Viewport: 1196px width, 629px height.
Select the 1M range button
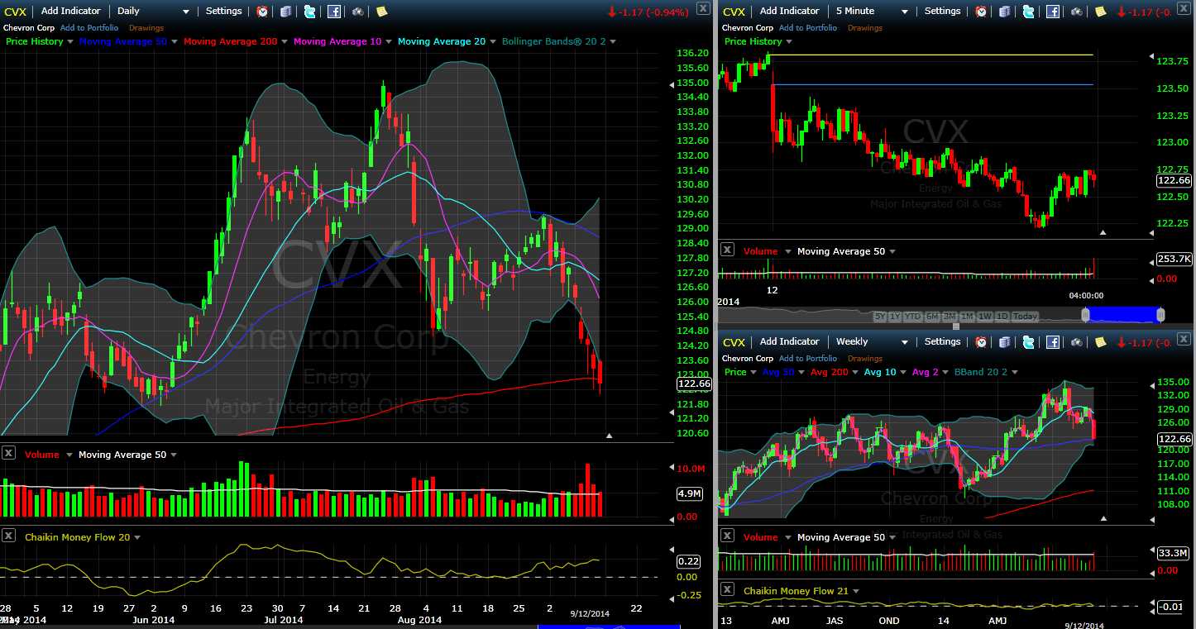pos(967,317)
